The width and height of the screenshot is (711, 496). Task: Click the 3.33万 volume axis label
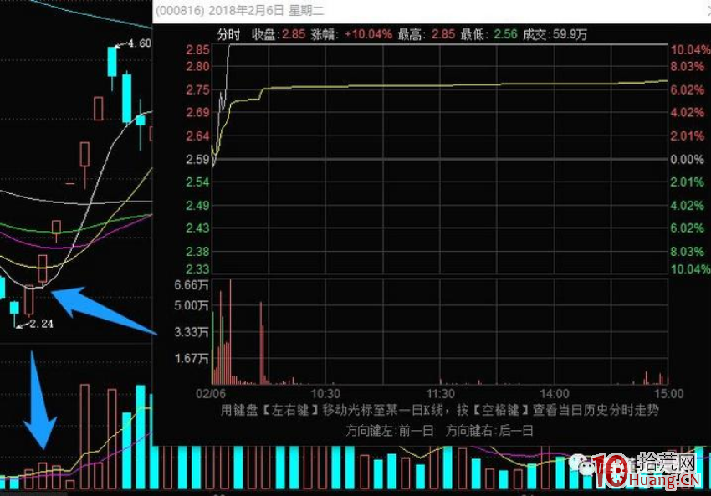(192, 332)
